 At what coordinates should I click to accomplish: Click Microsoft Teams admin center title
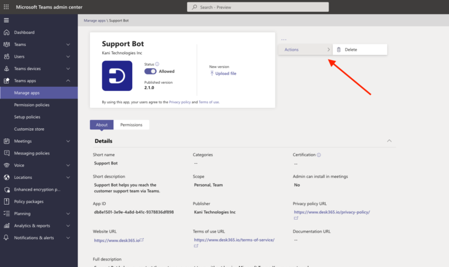coord(49,7)
